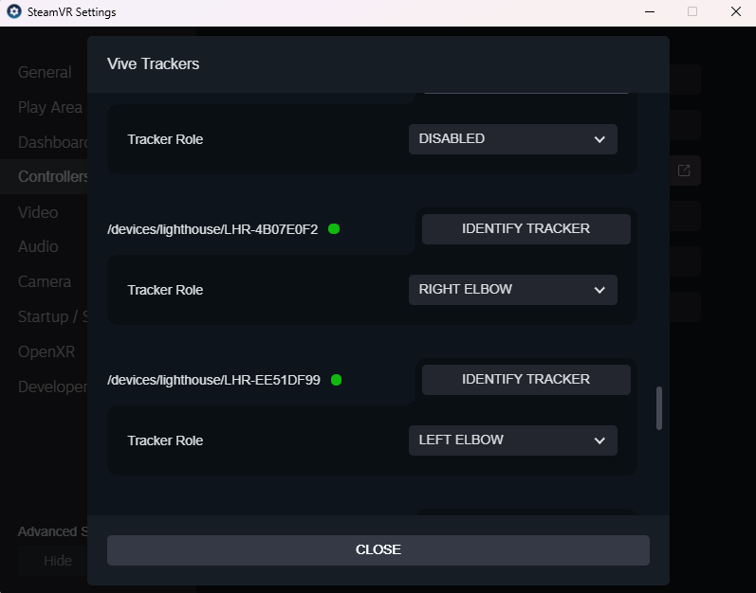The width and height of the screenshot is (756, 593).
Task: Click Tracker Role label beside RIGHT ELBOW
Action: tap(165, 290)
